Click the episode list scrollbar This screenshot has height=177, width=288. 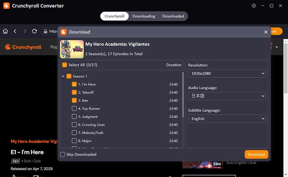point(183,95)
